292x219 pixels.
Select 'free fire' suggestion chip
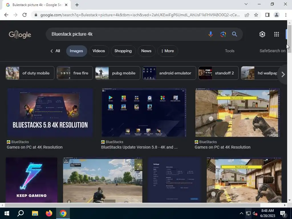click(75, 73)
